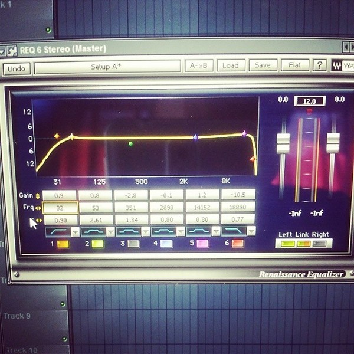354x354 pixels.
Task: Toggle band 3 gray enable button
Action: click(133, 244)
